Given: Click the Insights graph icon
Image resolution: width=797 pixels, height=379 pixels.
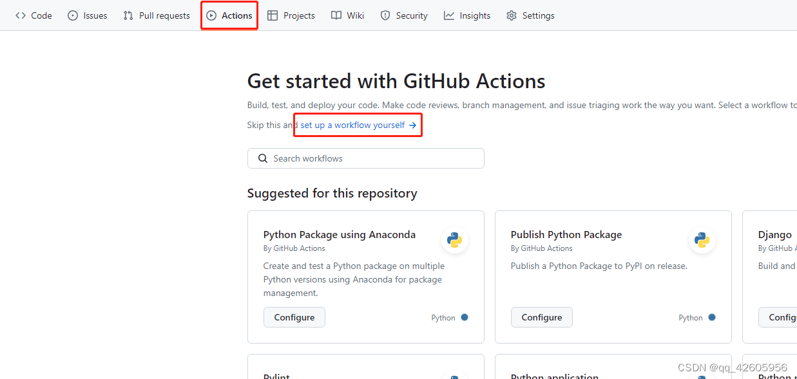Looking at the screenshot, I should (449, 15).
